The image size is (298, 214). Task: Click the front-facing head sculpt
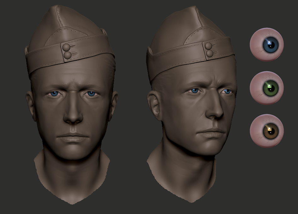click(x=72, y=105)
